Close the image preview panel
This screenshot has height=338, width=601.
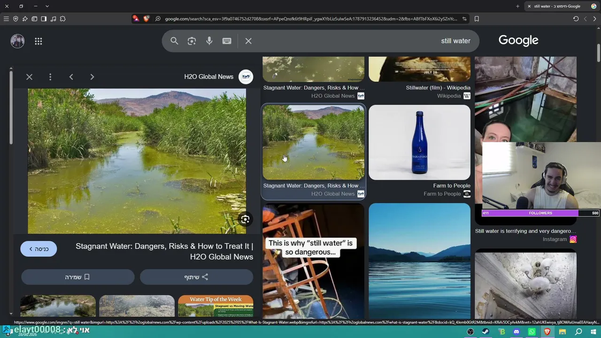tap(29, 77)
